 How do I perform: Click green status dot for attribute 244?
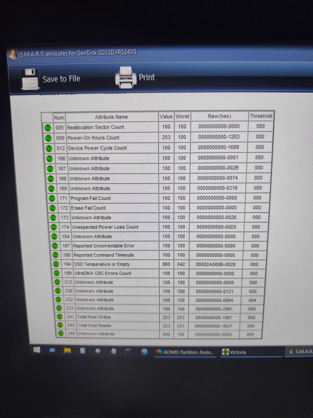coord(61,333)
